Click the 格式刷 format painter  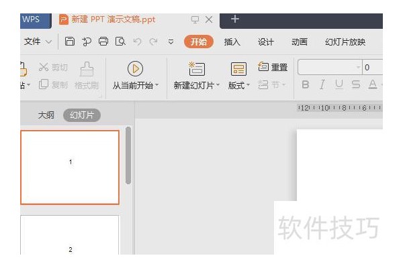tap(87, 76)
